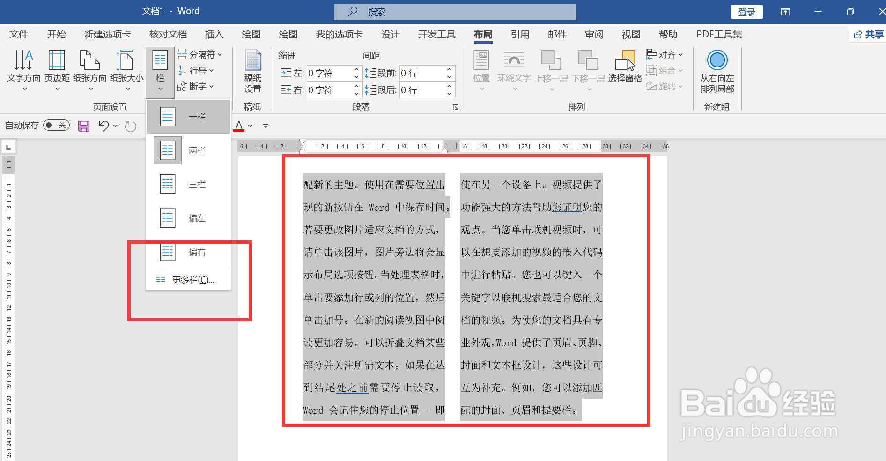Select the Left column (偏左) layout
886x461 pixels.
tap(188, 218)
